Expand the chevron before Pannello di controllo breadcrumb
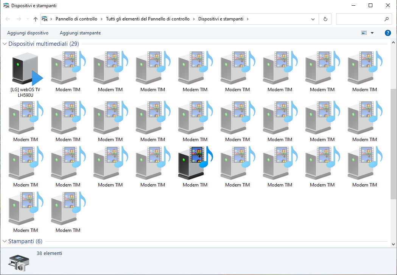Screen dimensions: 397x275 point(51,19)
